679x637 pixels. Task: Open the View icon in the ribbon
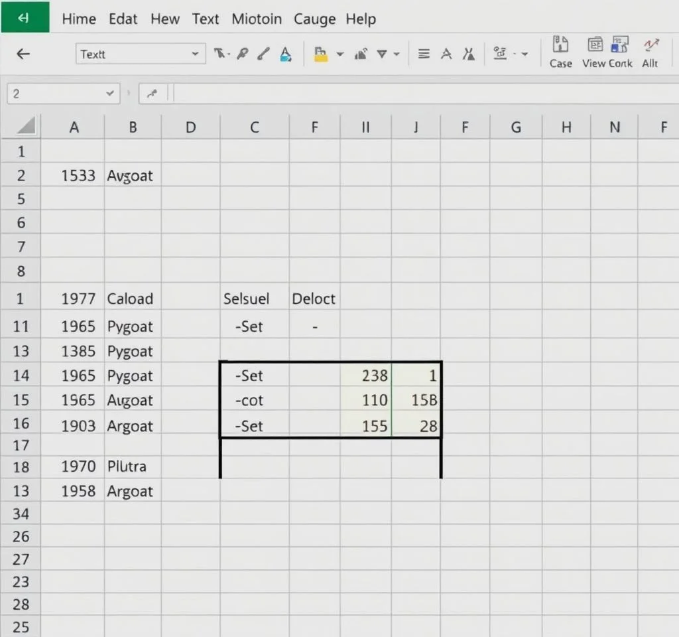pyautogui.click(x=594, y=46)
